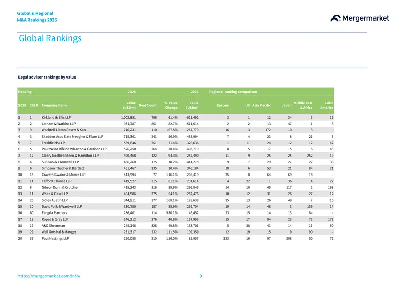Click the Global Rankings heading

(x=50, y=38)
